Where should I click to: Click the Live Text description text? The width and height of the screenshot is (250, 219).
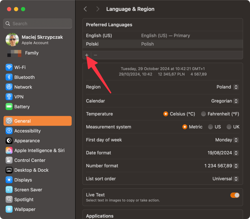(x=123, y=200)
